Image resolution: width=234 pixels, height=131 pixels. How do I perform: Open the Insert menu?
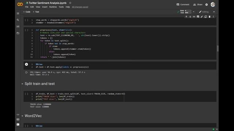coord(45,7)
